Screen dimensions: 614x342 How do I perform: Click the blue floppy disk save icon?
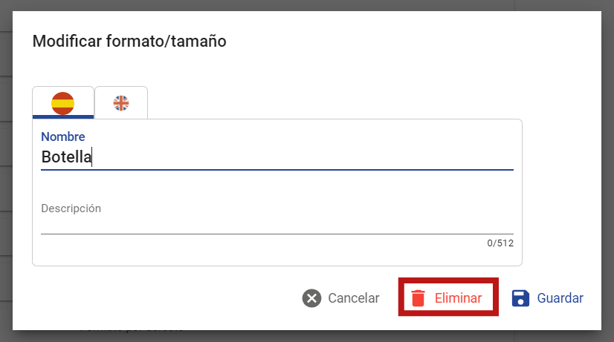click(x=520, y=298)
